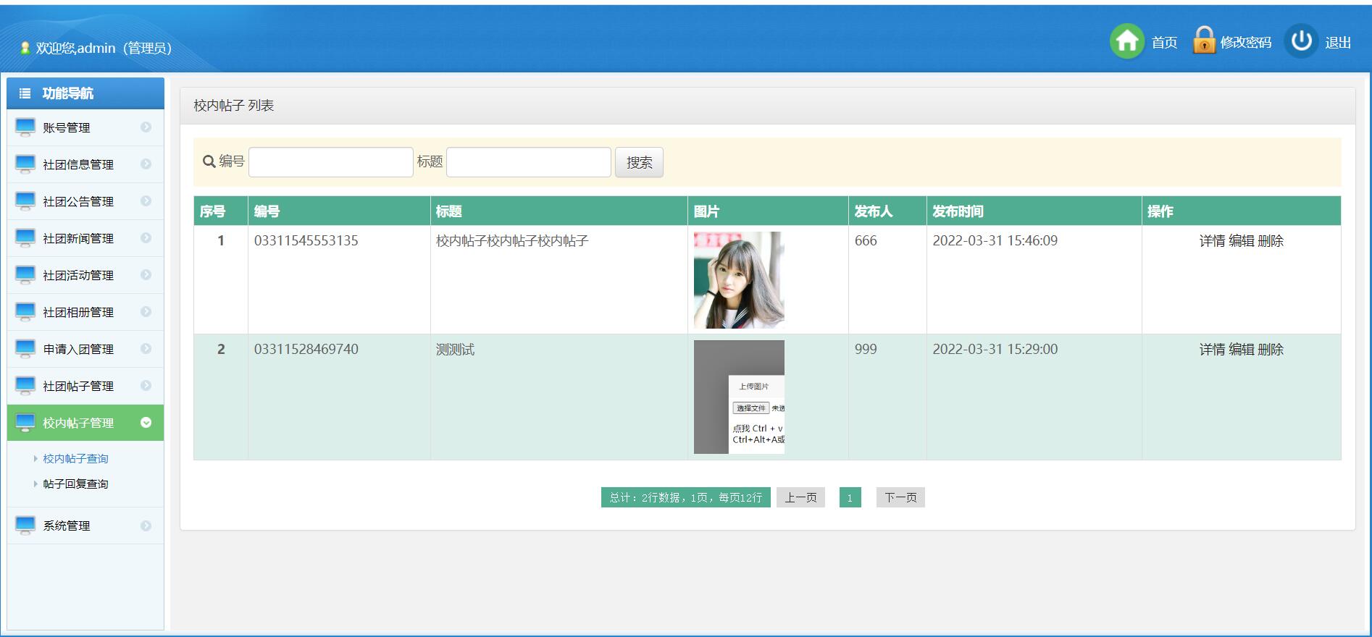Click the pagination total summary text
Viewport: 1372px width, 637px height.
686,497
